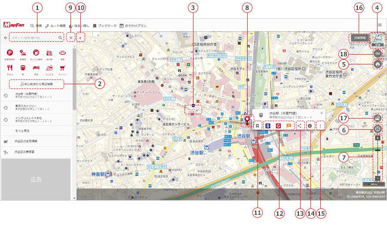Click the side panel vertical scrollbar
The height and width of the screenshot is (232, 387).
point(74,79)
